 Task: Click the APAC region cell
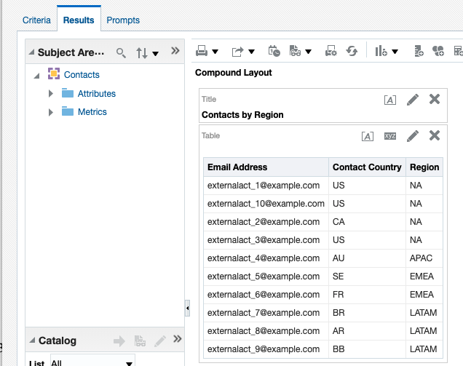tap(424, 258)
